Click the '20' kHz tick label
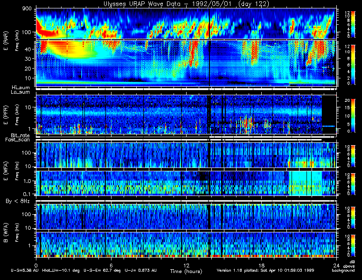 click(x=28, y=69)
